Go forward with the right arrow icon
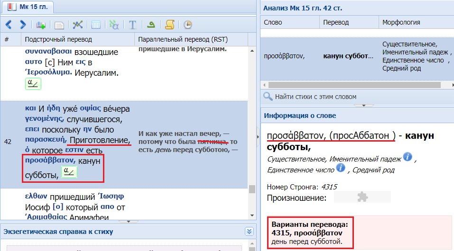This screenshot has width=454, height=251. pos(22,25)
